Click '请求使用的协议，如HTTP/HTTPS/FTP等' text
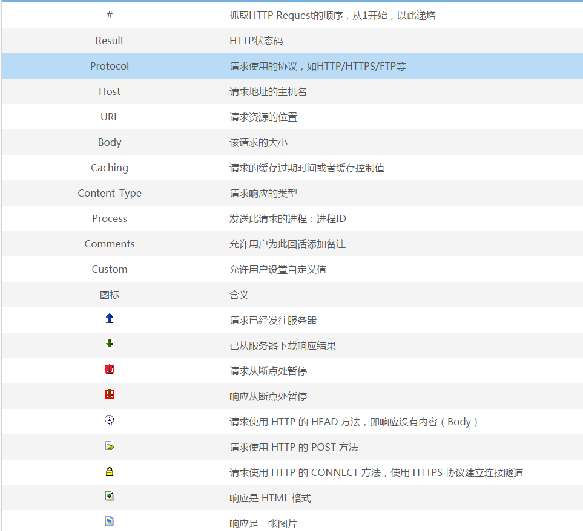Viewport: 583px width, 531px height. tap(317, 67)
